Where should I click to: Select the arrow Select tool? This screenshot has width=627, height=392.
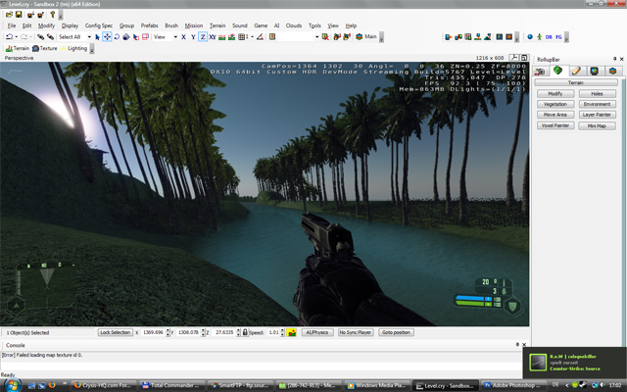pyautogui.click(x=97, y=37)
